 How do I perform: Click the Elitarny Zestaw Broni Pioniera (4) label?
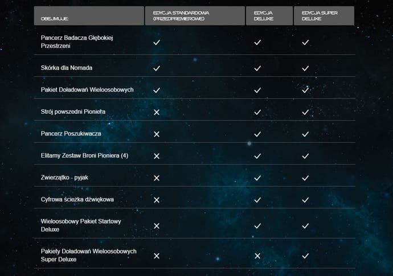(x=84, y=156)
